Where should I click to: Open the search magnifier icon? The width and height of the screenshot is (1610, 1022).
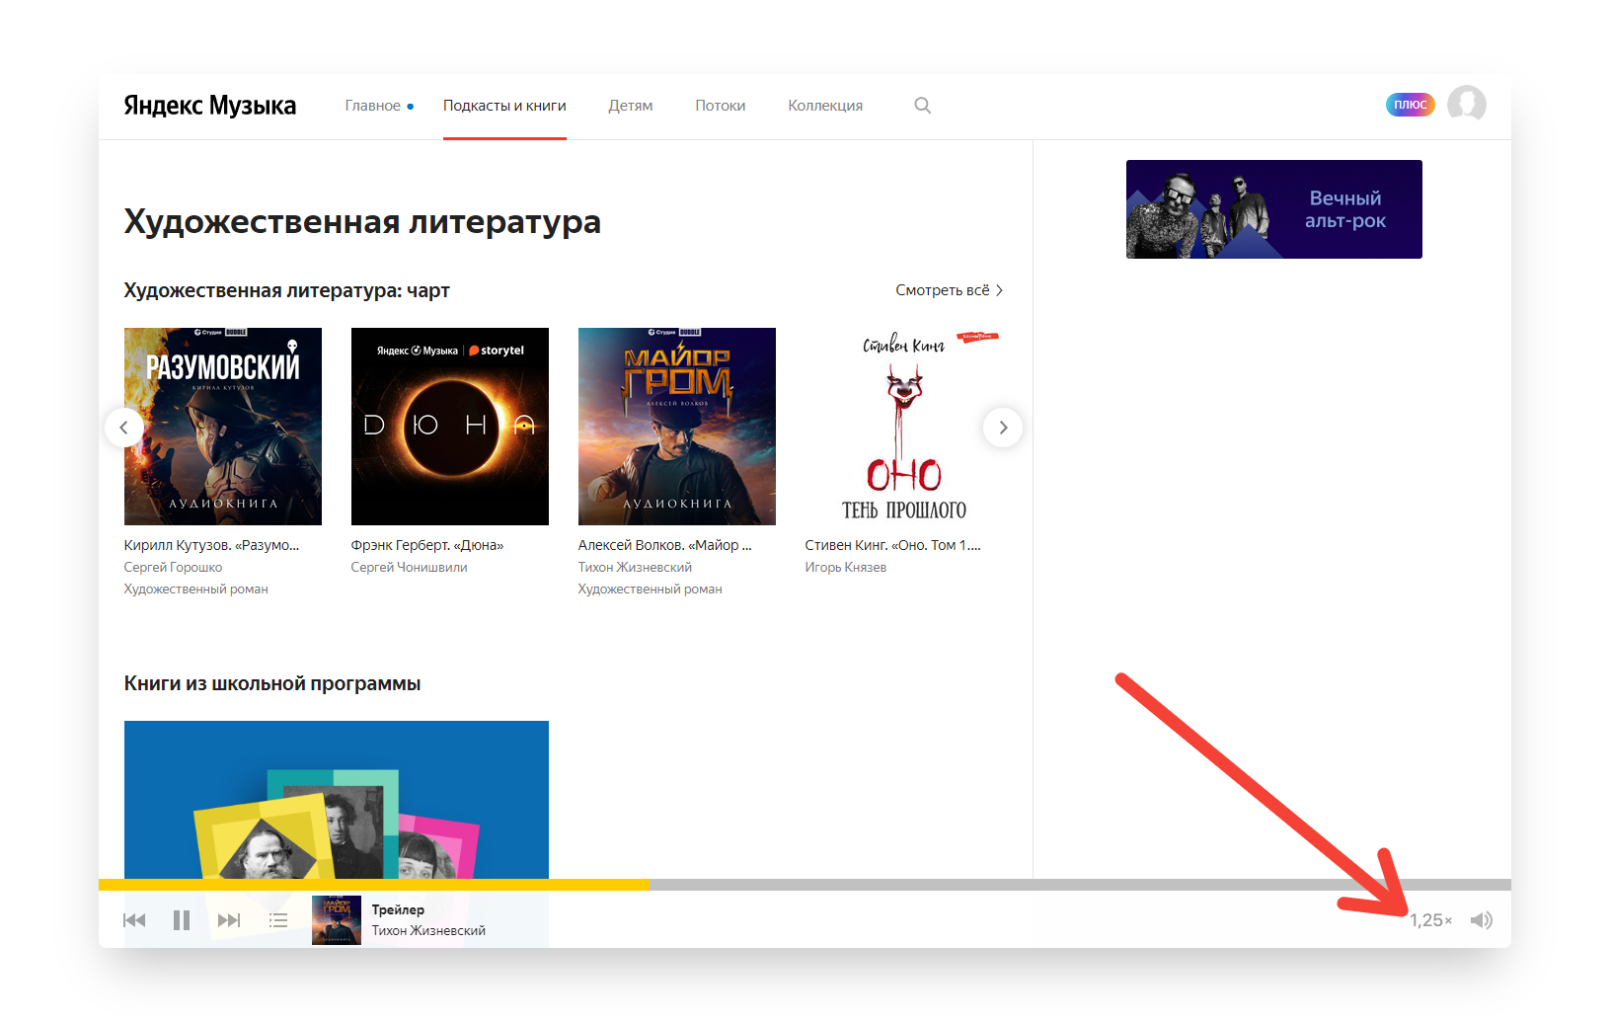(x=922, y=106)
